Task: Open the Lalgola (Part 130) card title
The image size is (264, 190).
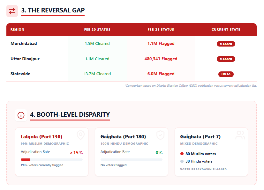Action: [x=41, y=137]
